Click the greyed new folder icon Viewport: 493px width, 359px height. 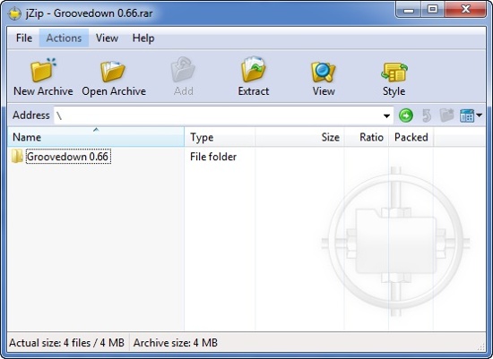[446, 115]
